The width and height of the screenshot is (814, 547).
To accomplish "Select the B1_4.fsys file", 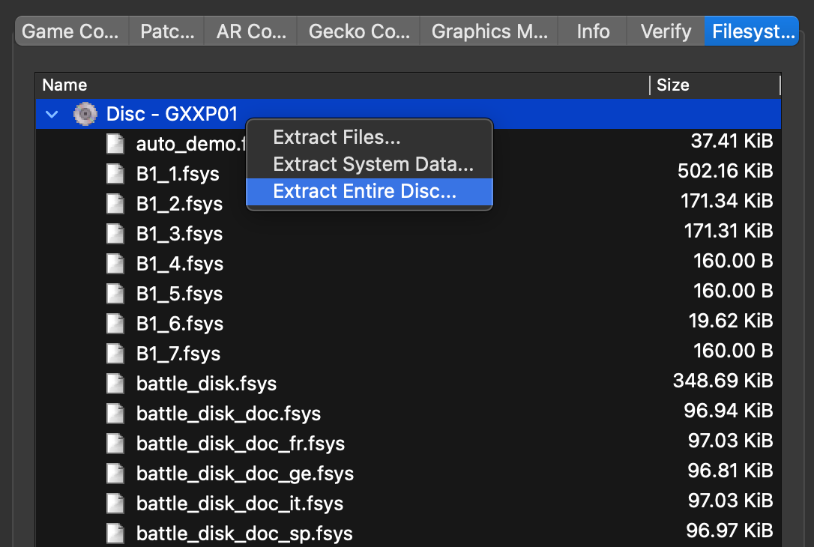I will tap(180, 264).
